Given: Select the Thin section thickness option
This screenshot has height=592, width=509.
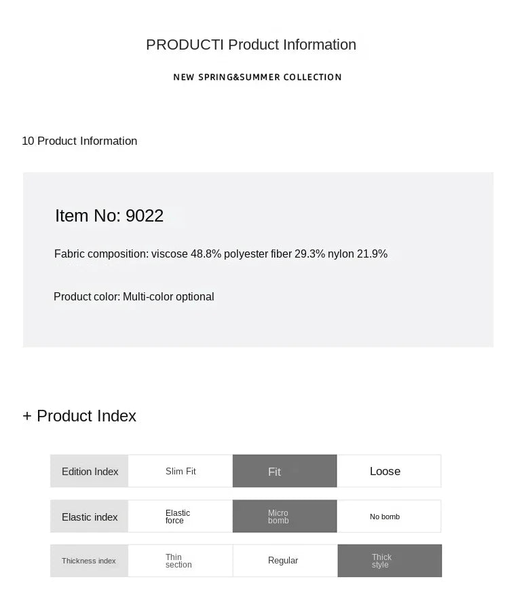Looking at the screenshot, I should pos(181,561).
